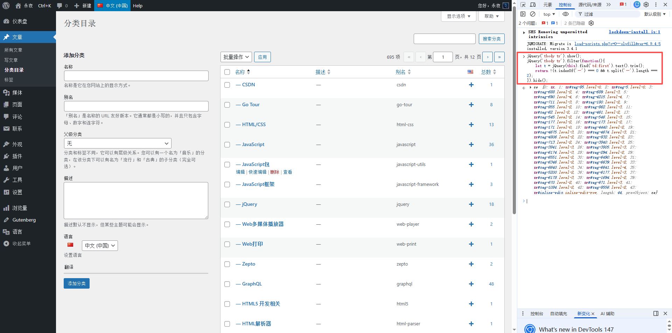672x333 pixels.
Task: Open the site home icon 永夜
Action: 24,6
